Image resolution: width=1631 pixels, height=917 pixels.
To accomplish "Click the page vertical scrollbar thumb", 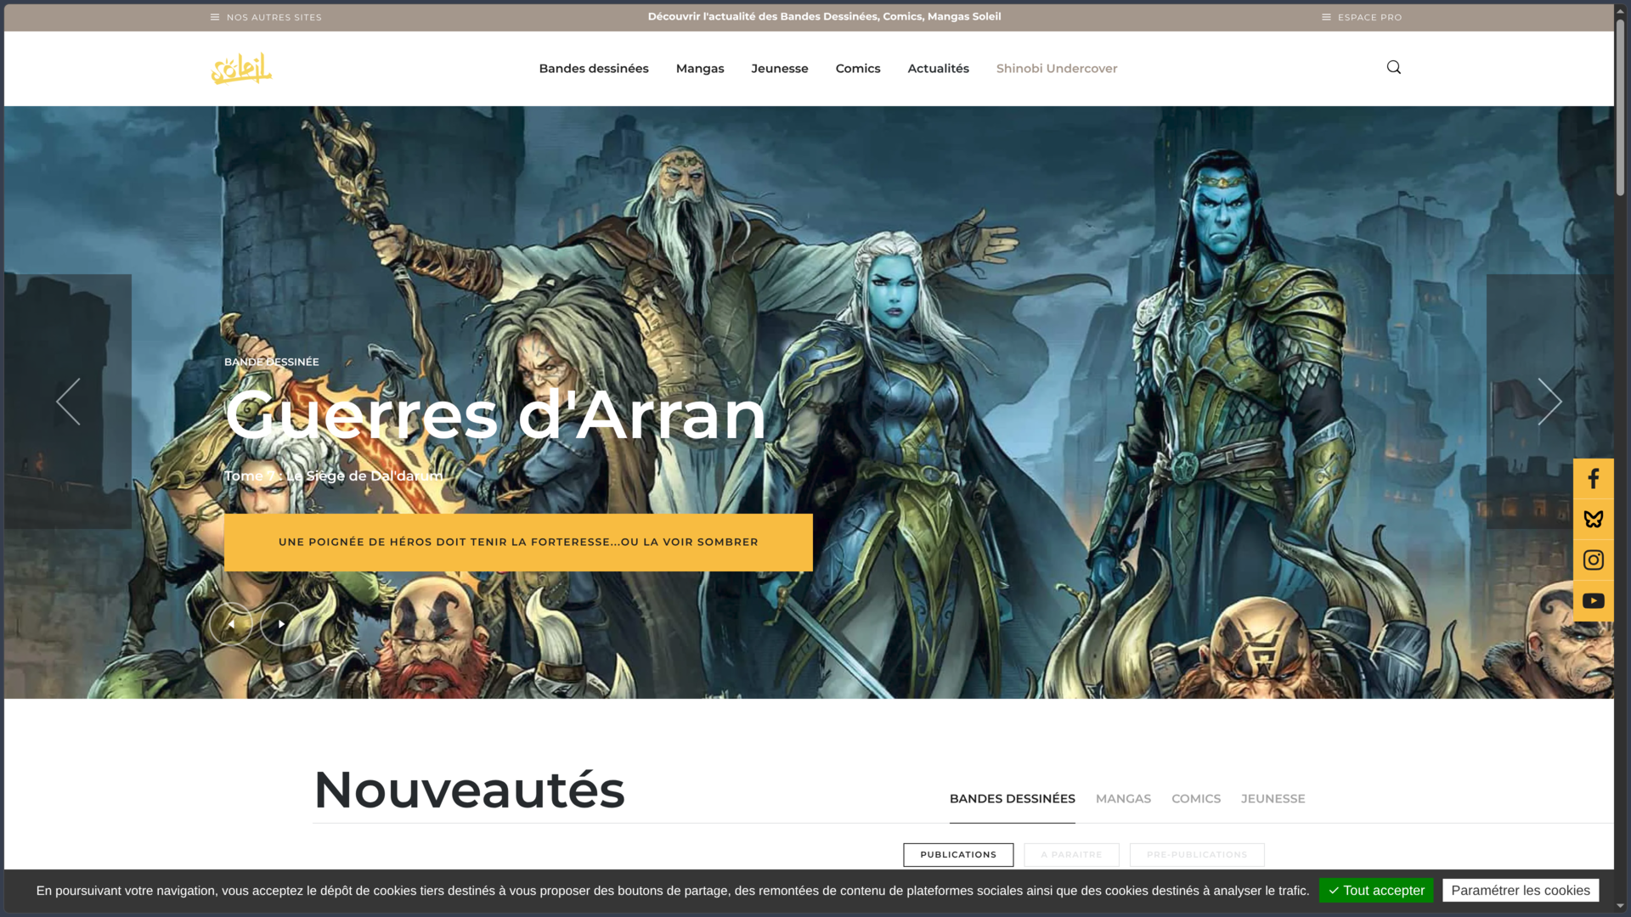I will click(1621, 107).
